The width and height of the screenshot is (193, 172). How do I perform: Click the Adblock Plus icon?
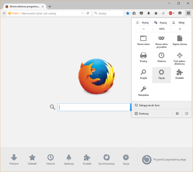(170, 13)
